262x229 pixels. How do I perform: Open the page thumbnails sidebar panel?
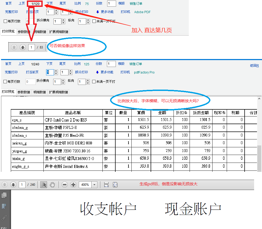[4, 195]
